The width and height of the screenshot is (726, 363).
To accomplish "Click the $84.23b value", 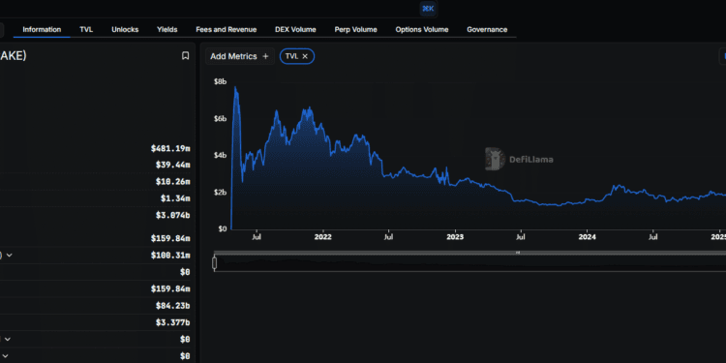I will [172, 306].
